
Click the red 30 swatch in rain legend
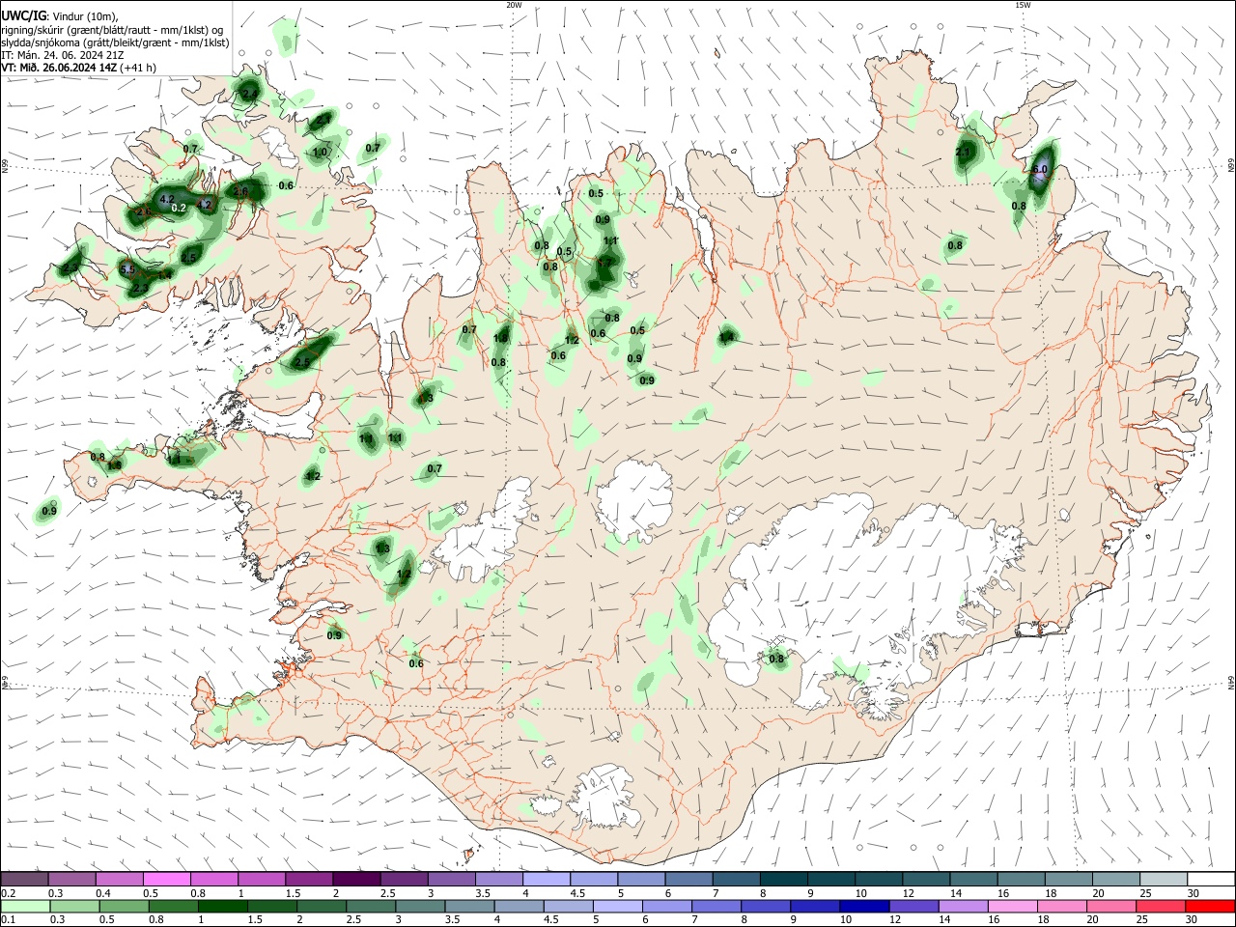click(x=1211, y=907)
